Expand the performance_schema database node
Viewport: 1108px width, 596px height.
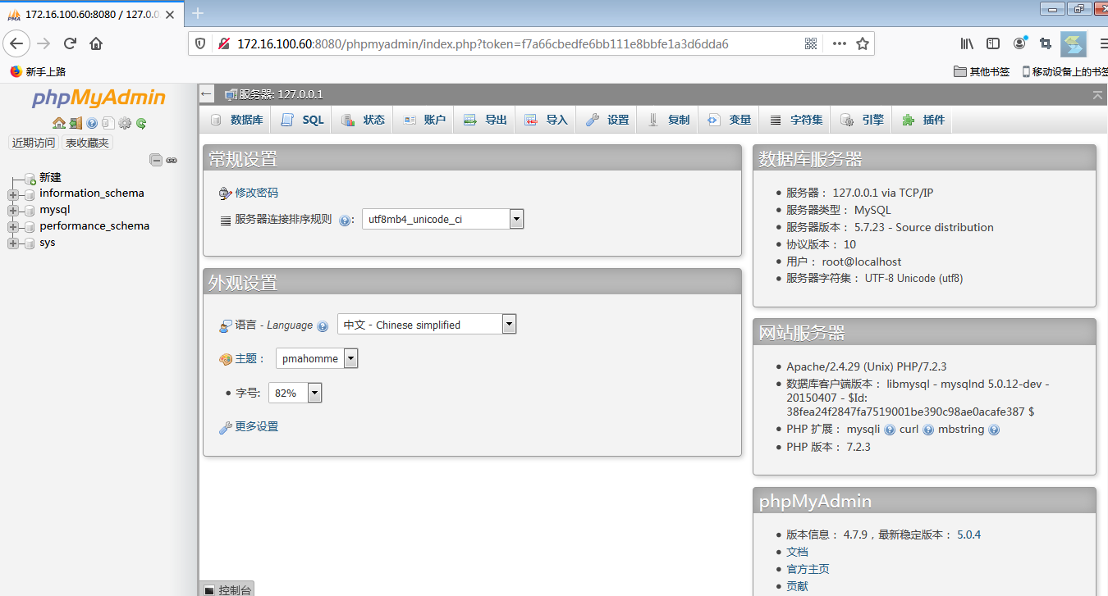coord(12,227)
